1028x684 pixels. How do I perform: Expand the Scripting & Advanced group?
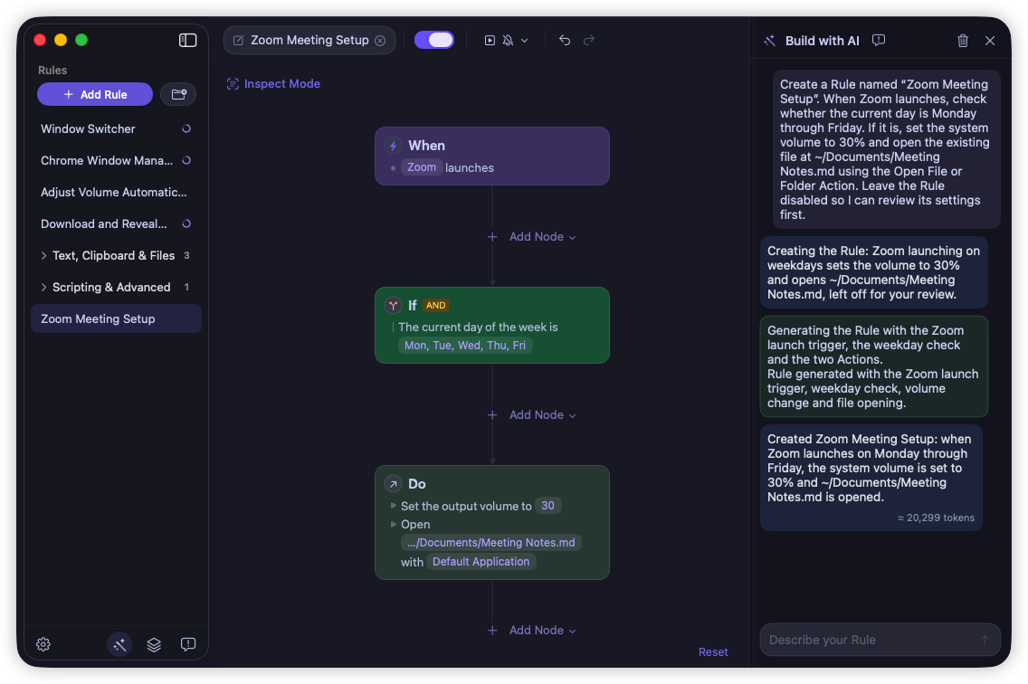click(44, 287)
